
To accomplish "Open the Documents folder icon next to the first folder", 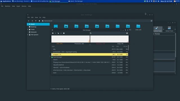I will tap(66, 26).
